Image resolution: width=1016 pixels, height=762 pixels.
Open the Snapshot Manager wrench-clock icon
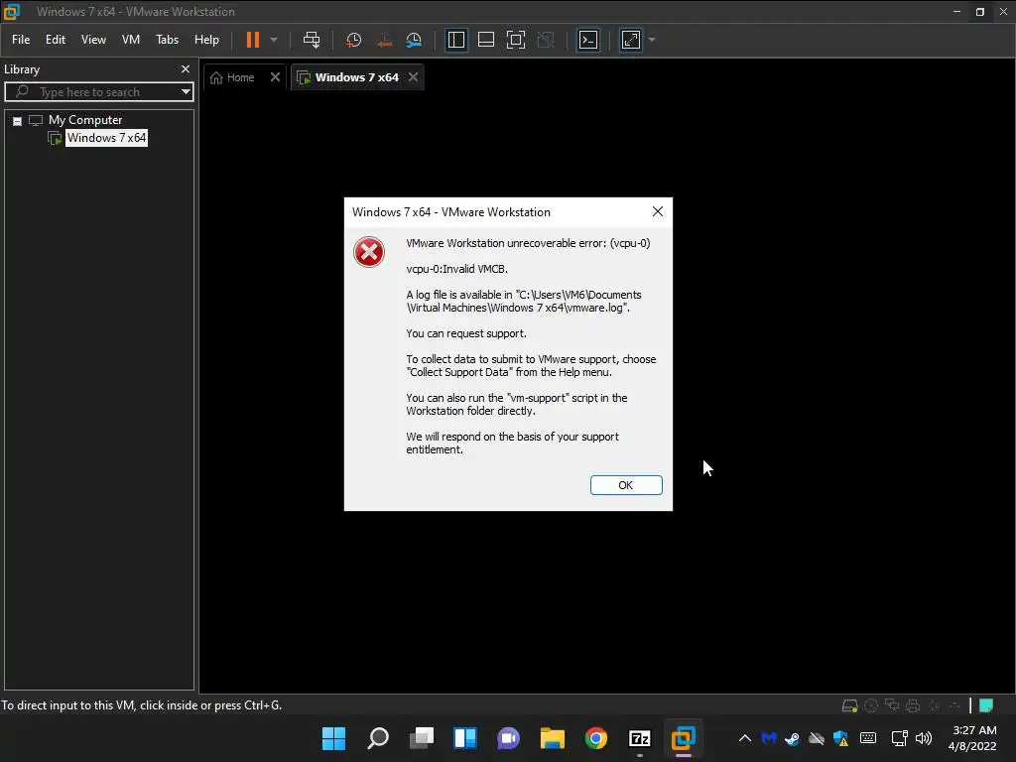point(414,40)
